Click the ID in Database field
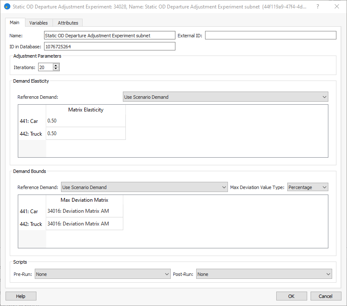Screen dimensions: 347x306 click(109, 47)
